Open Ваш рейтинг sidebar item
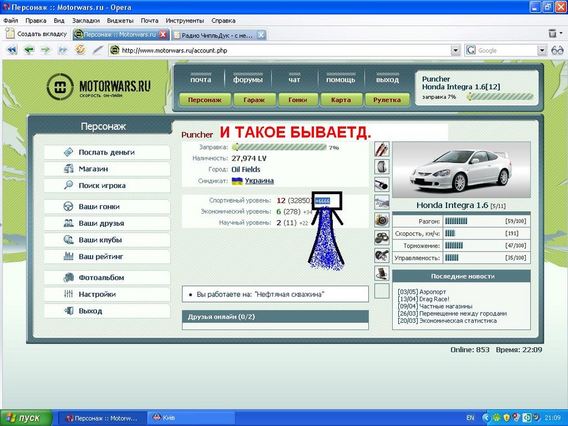The height and width of the screenshot is (426, 568). tap(107, 256)
